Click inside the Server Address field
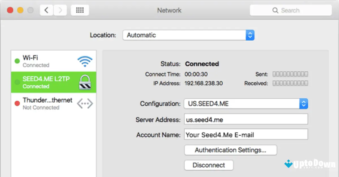This screenshot has width=339, height=177. tap(246, 119)
